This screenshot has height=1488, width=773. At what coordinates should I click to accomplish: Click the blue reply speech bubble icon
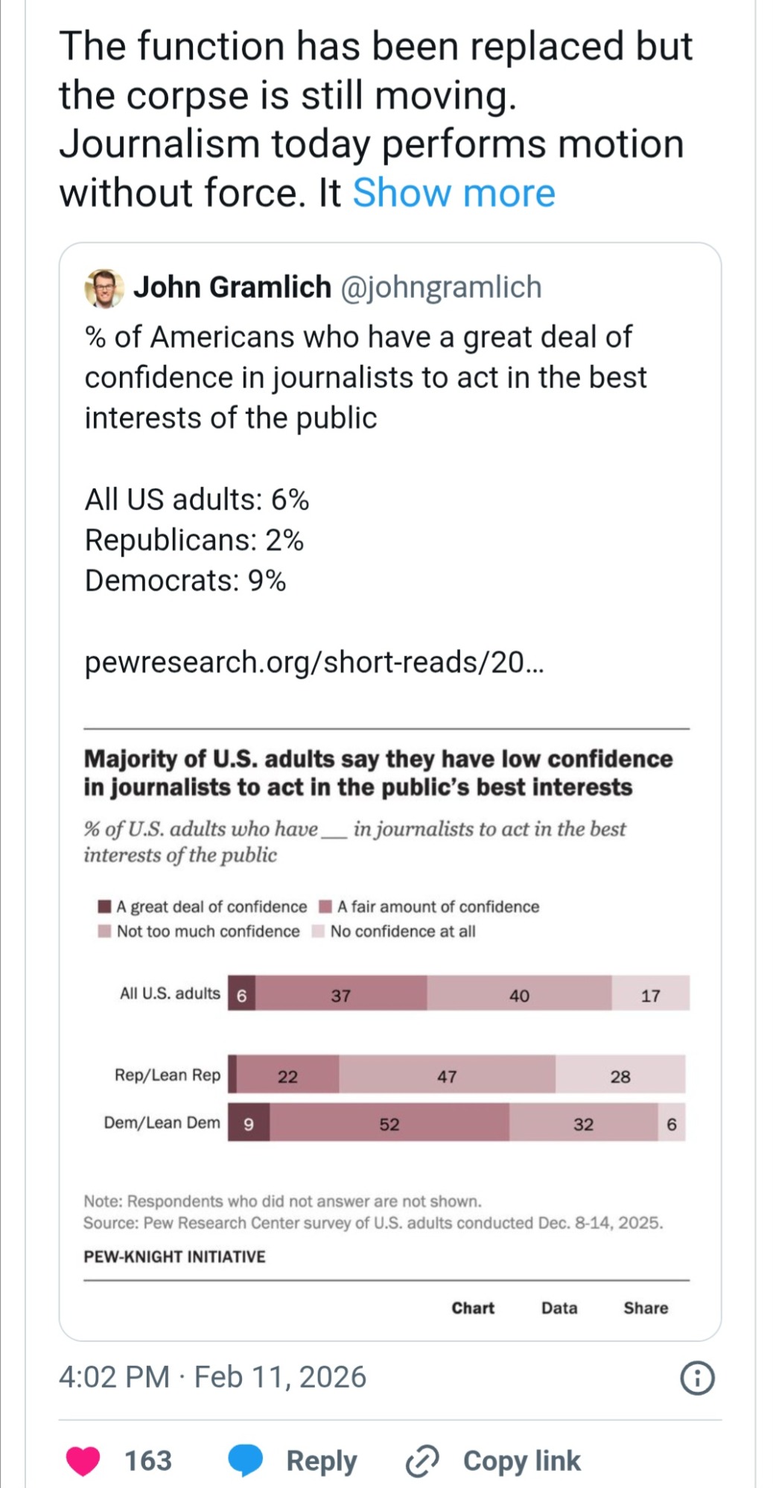(245, 1460)
